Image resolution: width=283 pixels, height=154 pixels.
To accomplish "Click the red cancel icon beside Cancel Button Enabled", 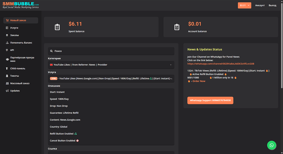I will point(77,141).
